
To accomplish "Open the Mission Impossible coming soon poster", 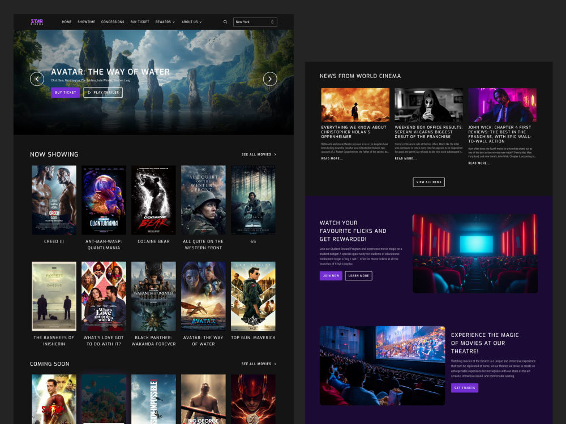I will point(153,399).
